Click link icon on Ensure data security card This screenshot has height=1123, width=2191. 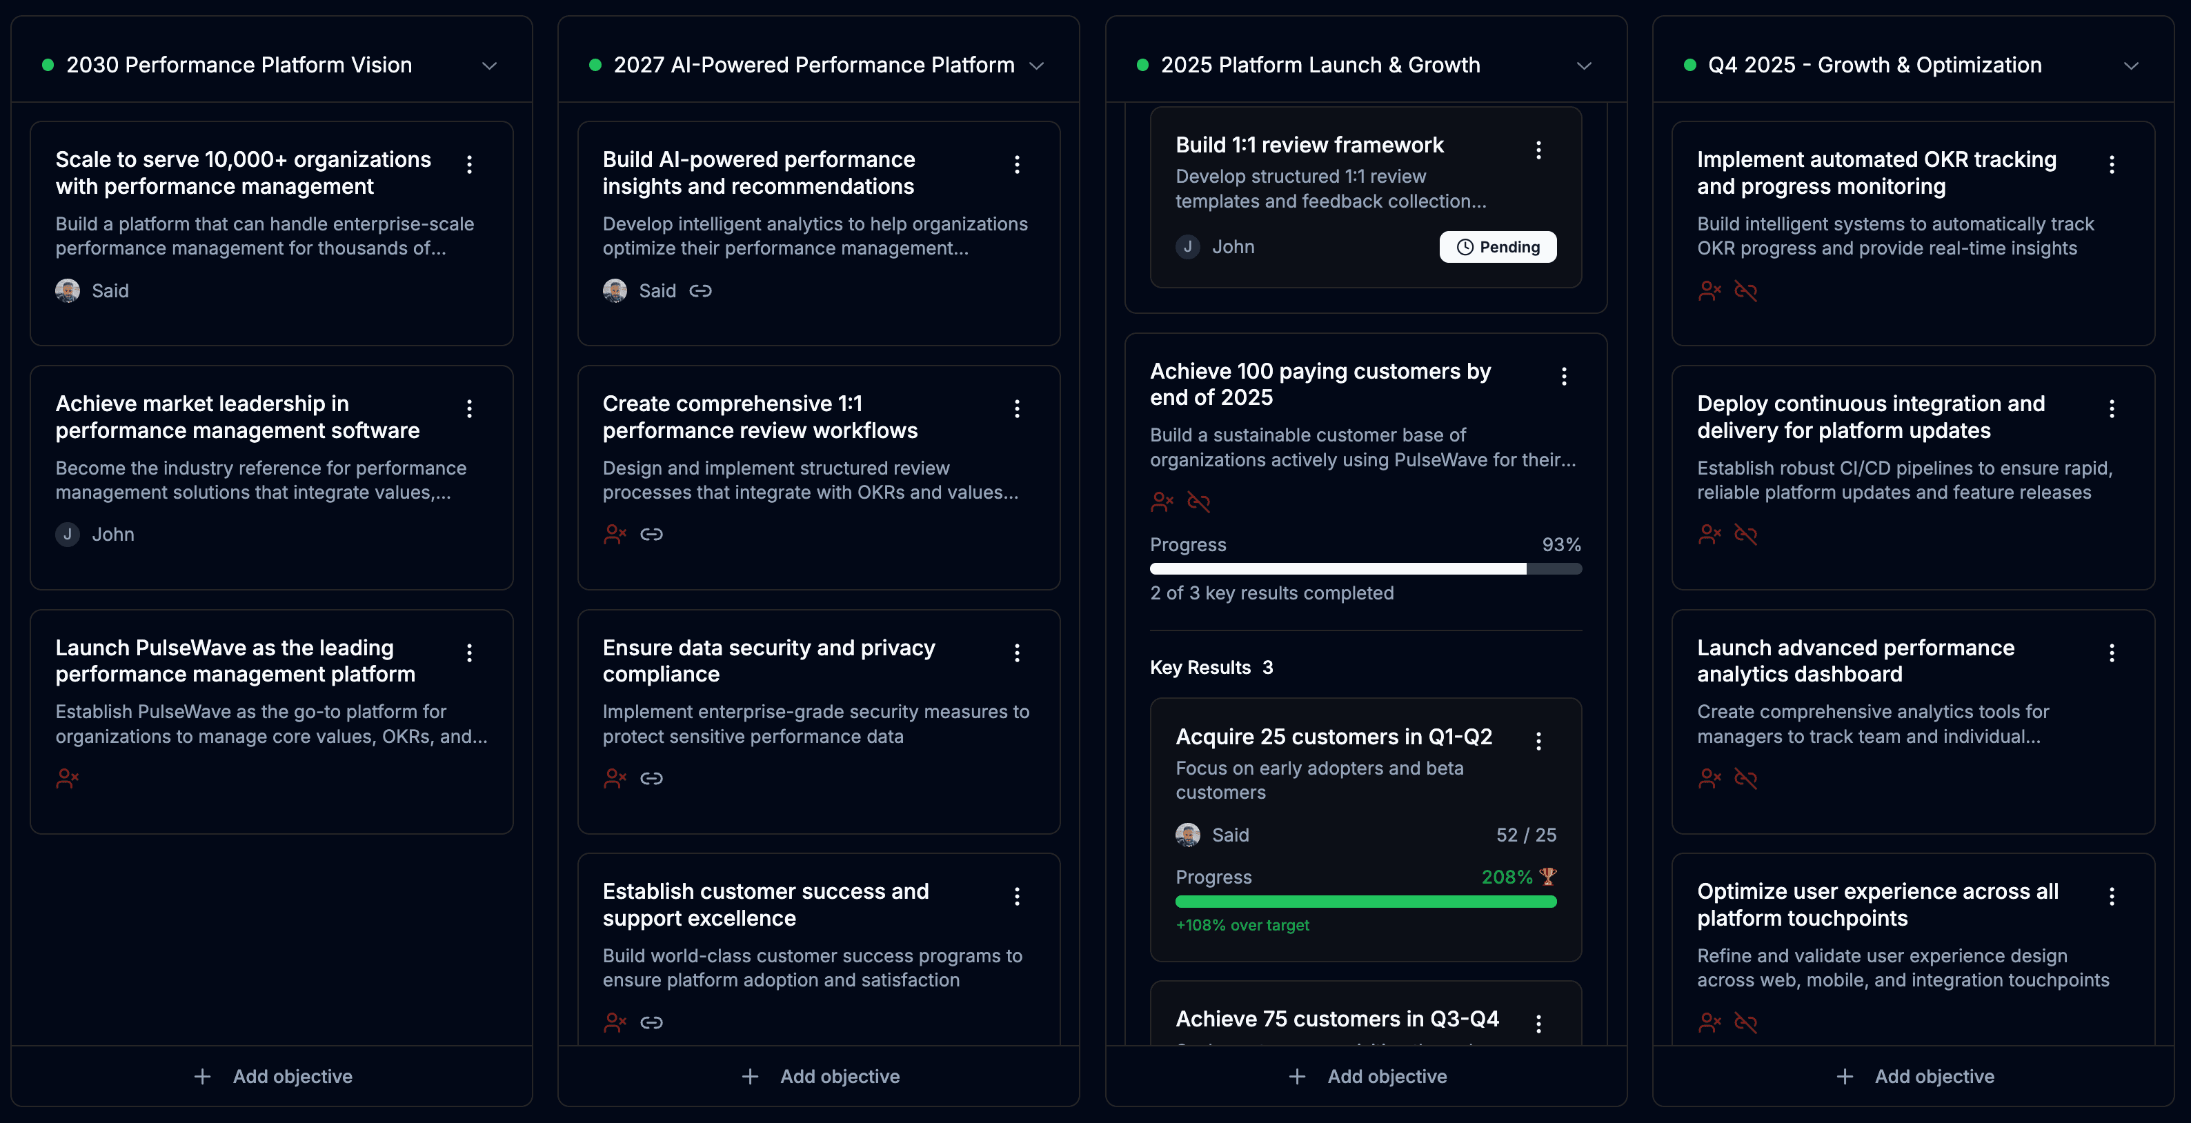tap(651, 778)
